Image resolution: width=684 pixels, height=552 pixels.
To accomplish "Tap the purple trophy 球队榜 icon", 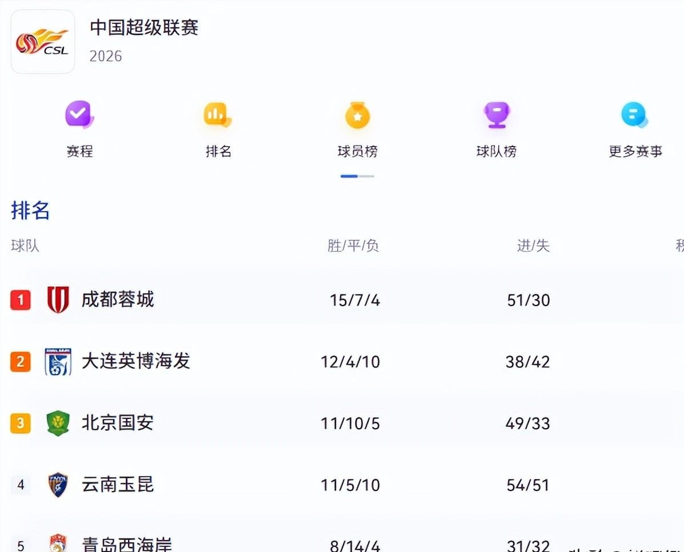I will point(497,115).
